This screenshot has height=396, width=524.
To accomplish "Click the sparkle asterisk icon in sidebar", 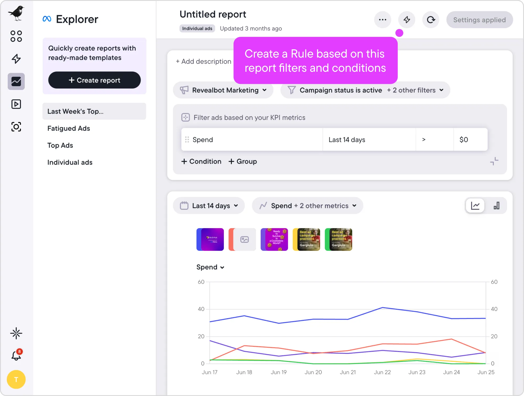I will (16, 333).
